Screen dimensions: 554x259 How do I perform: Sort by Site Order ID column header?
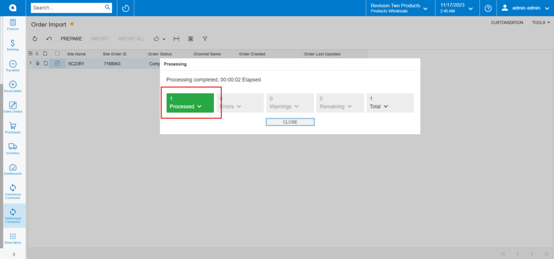click(x=124, y=54)
